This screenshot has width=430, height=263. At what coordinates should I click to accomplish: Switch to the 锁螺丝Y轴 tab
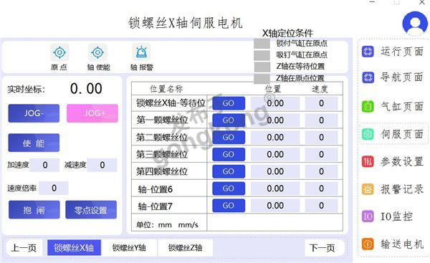129,248
